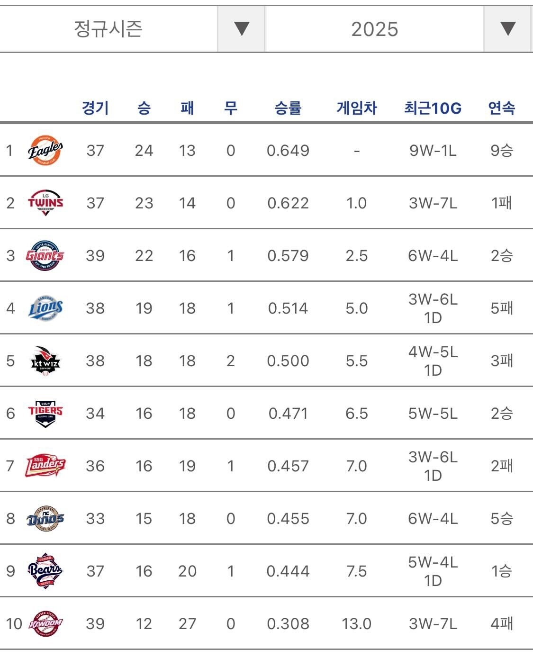This screenshot has height=658, width=533.
Task: Select the Kiwoom Heroes logo
Action: 45,623
